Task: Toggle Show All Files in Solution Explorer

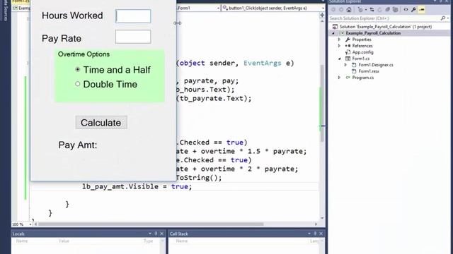Action: (395, 9)
